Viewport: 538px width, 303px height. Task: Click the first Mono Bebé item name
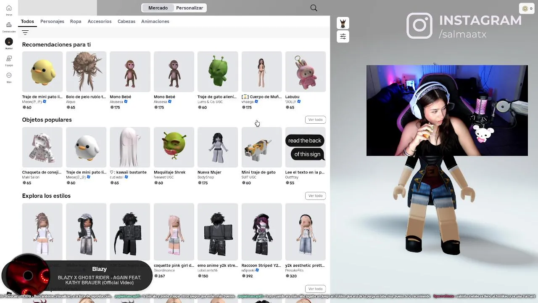pos(121,97)
